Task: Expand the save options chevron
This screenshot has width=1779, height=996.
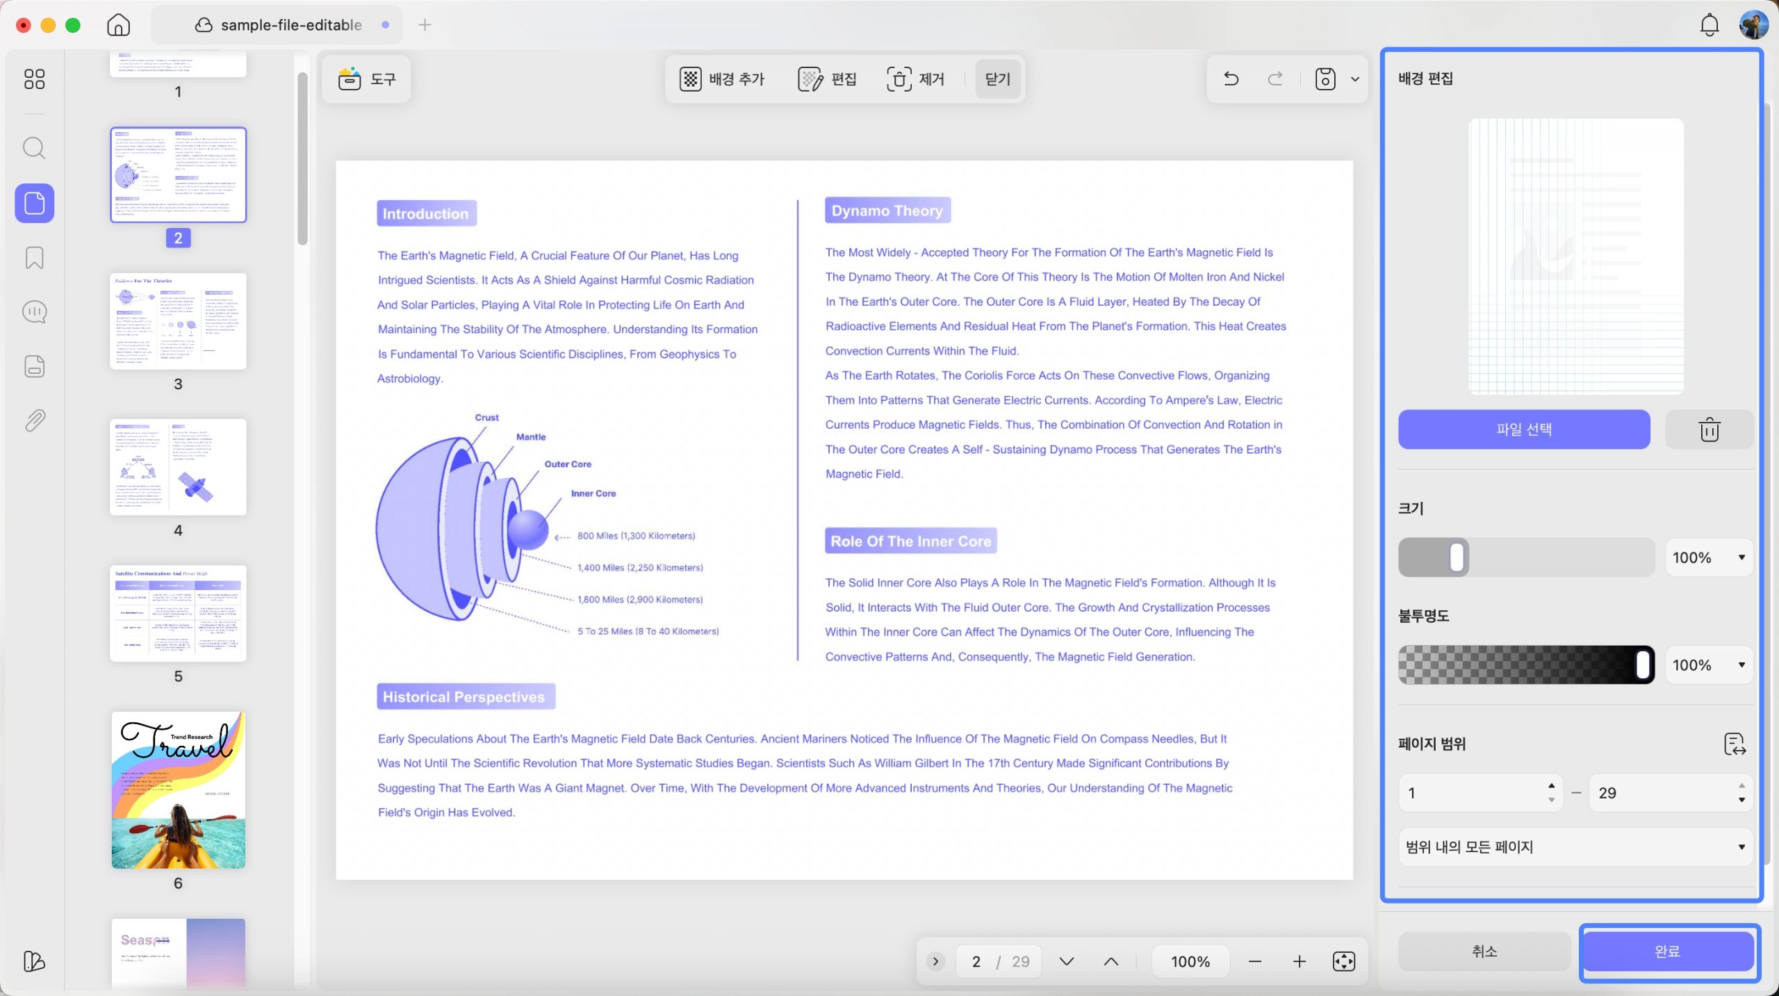Action: point(1354,79)
